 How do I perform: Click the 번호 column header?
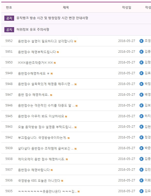coord(9,7)
